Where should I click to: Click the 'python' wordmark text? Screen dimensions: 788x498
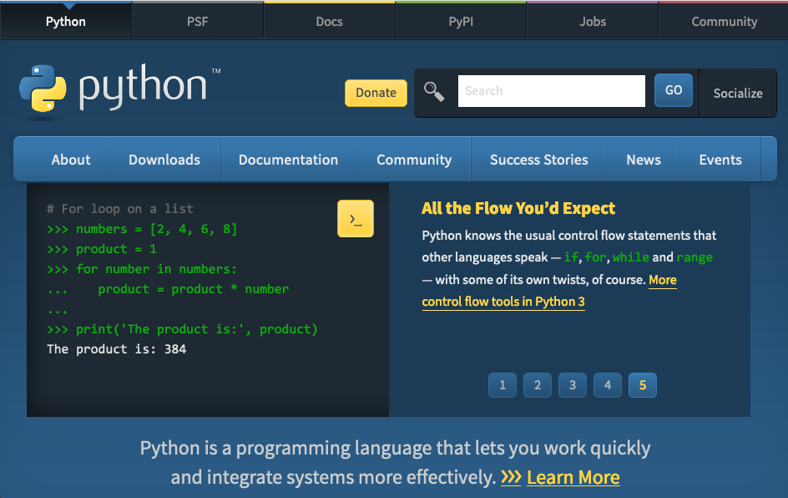[x=143, y=87]
